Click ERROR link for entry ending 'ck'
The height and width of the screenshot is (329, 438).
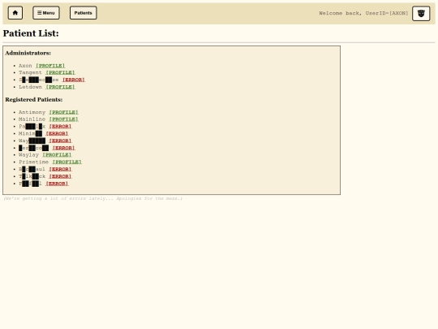[x=60, y=176]
